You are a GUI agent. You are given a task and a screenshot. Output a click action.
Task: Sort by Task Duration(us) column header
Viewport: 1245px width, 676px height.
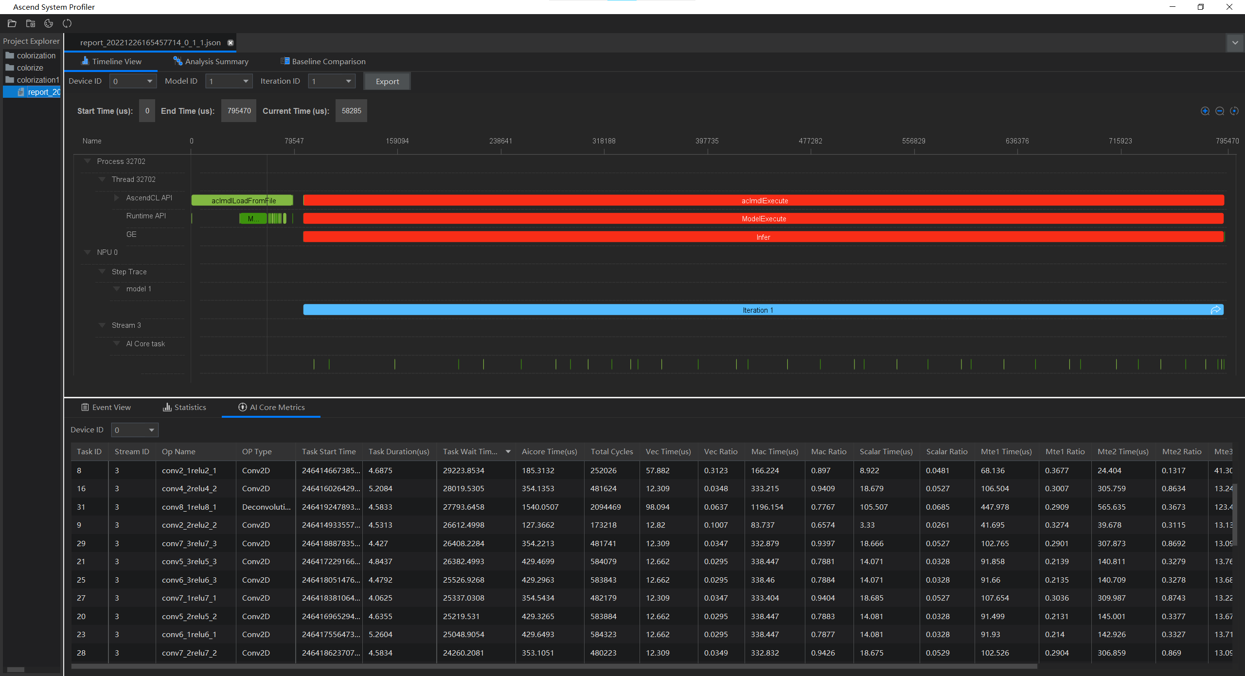(399, 452)
